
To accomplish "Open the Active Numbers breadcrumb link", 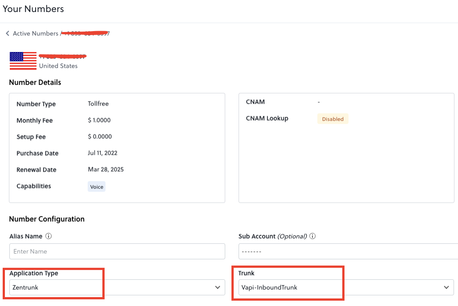I will tap(35, 33).
